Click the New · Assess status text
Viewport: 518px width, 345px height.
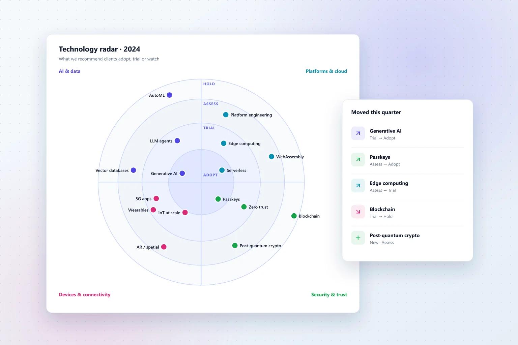coord(382,243)
